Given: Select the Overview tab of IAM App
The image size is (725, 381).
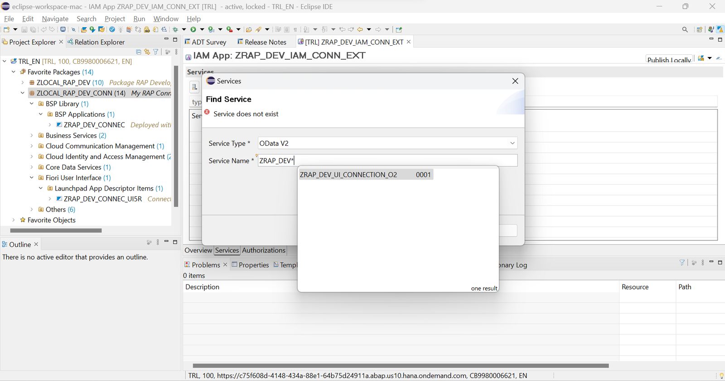Looking at the screenshot, I should pos(198,250).
